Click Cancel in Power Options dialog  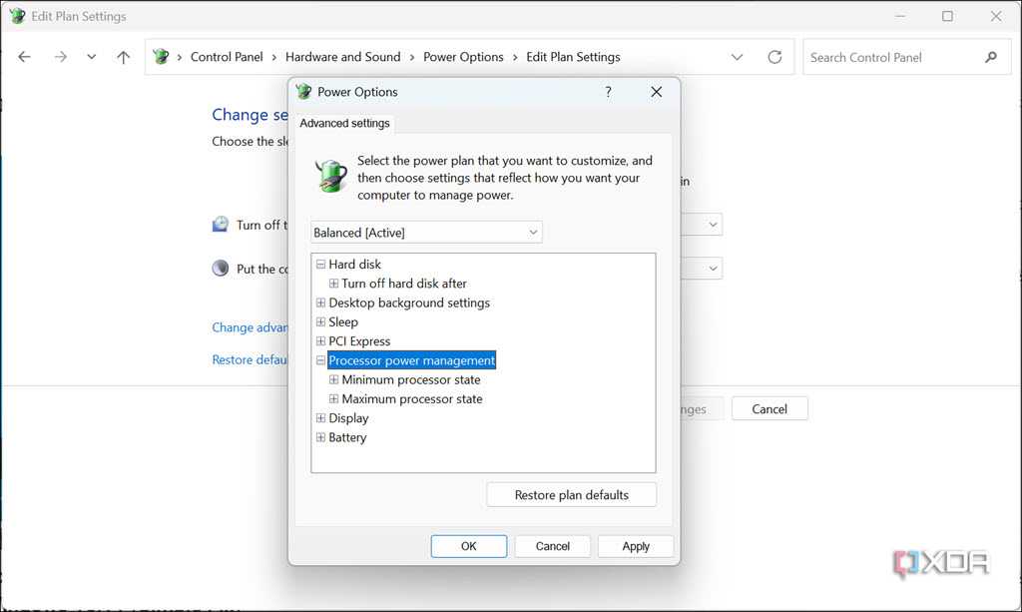(553, 546)
